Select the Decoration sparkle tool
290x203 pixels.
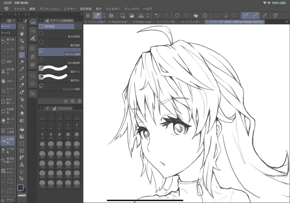coord(22,106)
